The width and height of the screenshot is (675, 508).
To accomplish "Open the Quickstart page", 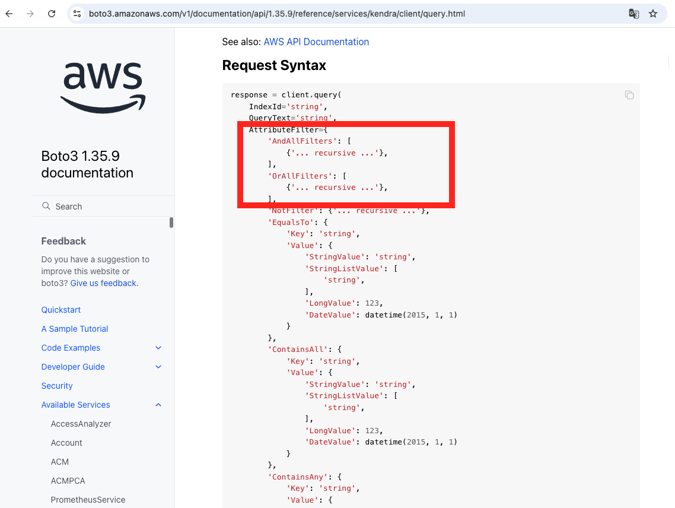I will point(61,310).
